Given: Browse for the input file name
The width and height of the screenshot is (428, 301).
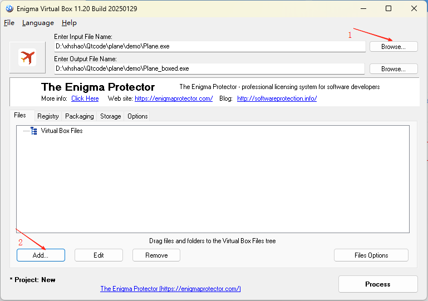Looking at the screenshot, I should click(x=393, y=47).
